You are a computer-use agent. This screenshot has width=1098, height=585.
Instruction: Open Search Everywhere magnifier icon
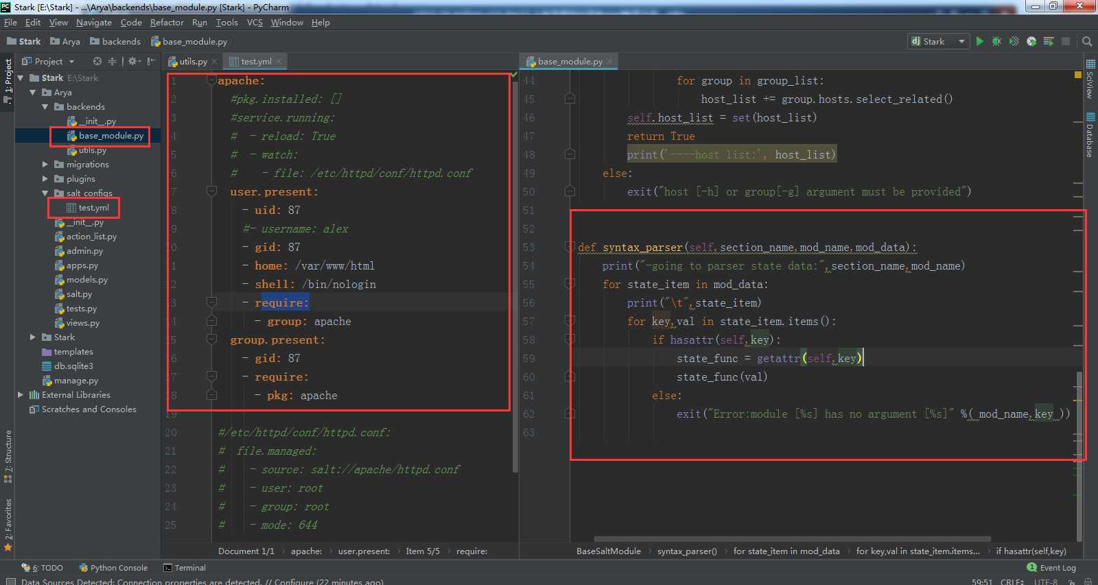(x=1087, y=41)
